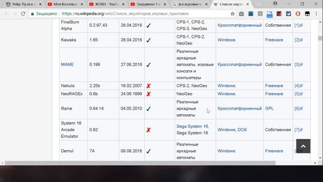Viewport: 323px width, 182px height.
Task: Open 'Кроссплатформенный' link in MAME row
Action: coord(240,64)
